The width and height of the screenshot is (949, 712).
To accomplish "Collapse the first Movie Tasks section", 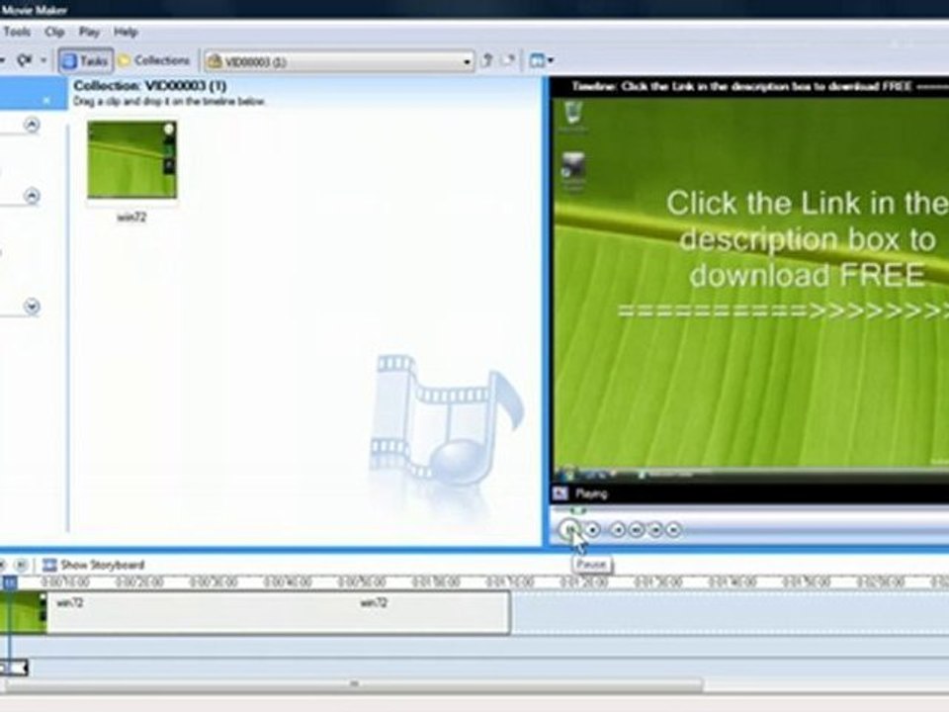I will pyautogui.click(x=32, y=125).
